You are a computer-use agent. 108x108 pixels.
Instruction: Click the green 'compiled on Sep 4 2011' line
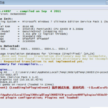(x=40, y=11)
